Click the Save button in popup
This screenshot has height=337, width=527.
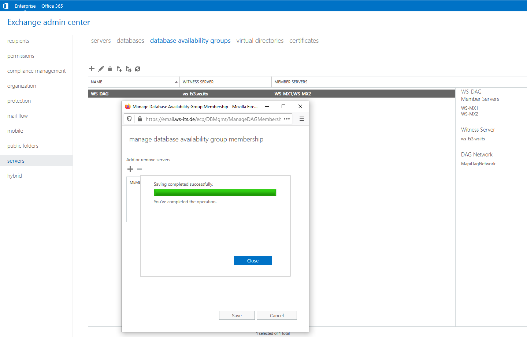(237, 315)
